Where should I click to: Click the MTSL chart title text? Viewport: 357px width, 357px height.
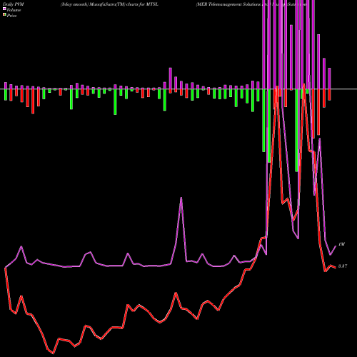pyautogui.click(x=109, y=4)
